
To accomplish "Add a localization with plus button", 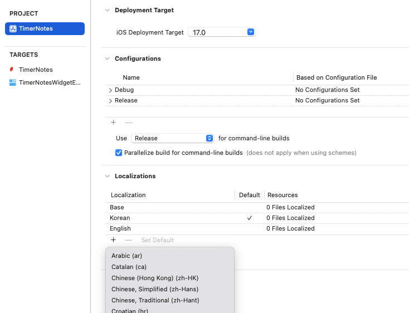I will coord(113,240).
